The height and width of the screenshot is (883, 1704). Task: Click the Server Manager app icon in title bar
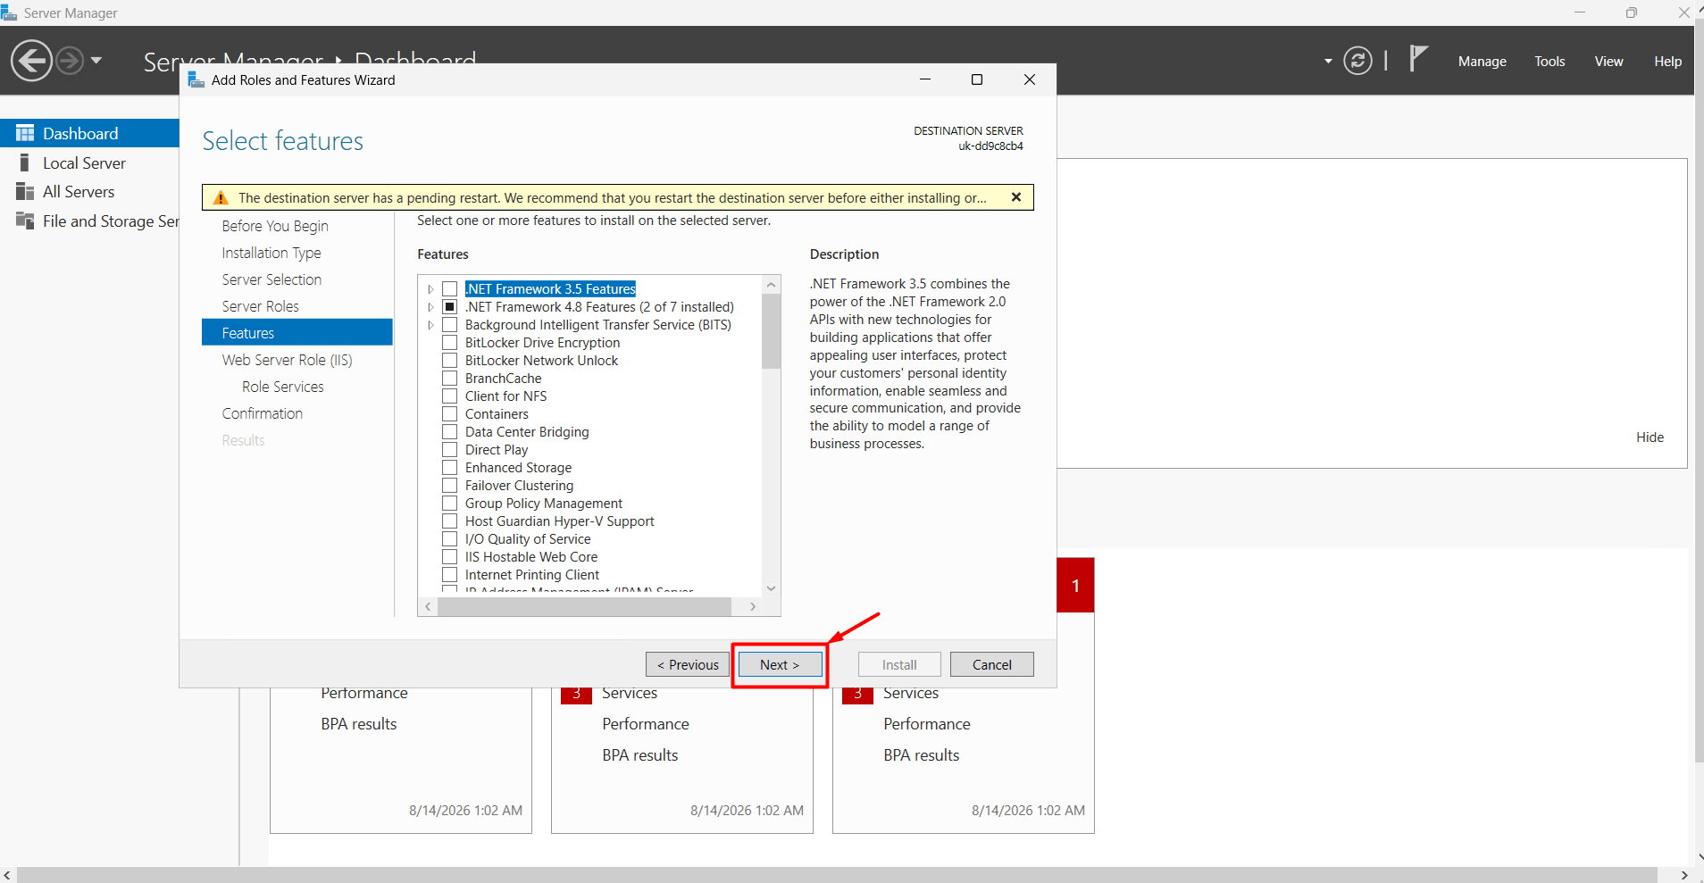(x=9, y=12)
